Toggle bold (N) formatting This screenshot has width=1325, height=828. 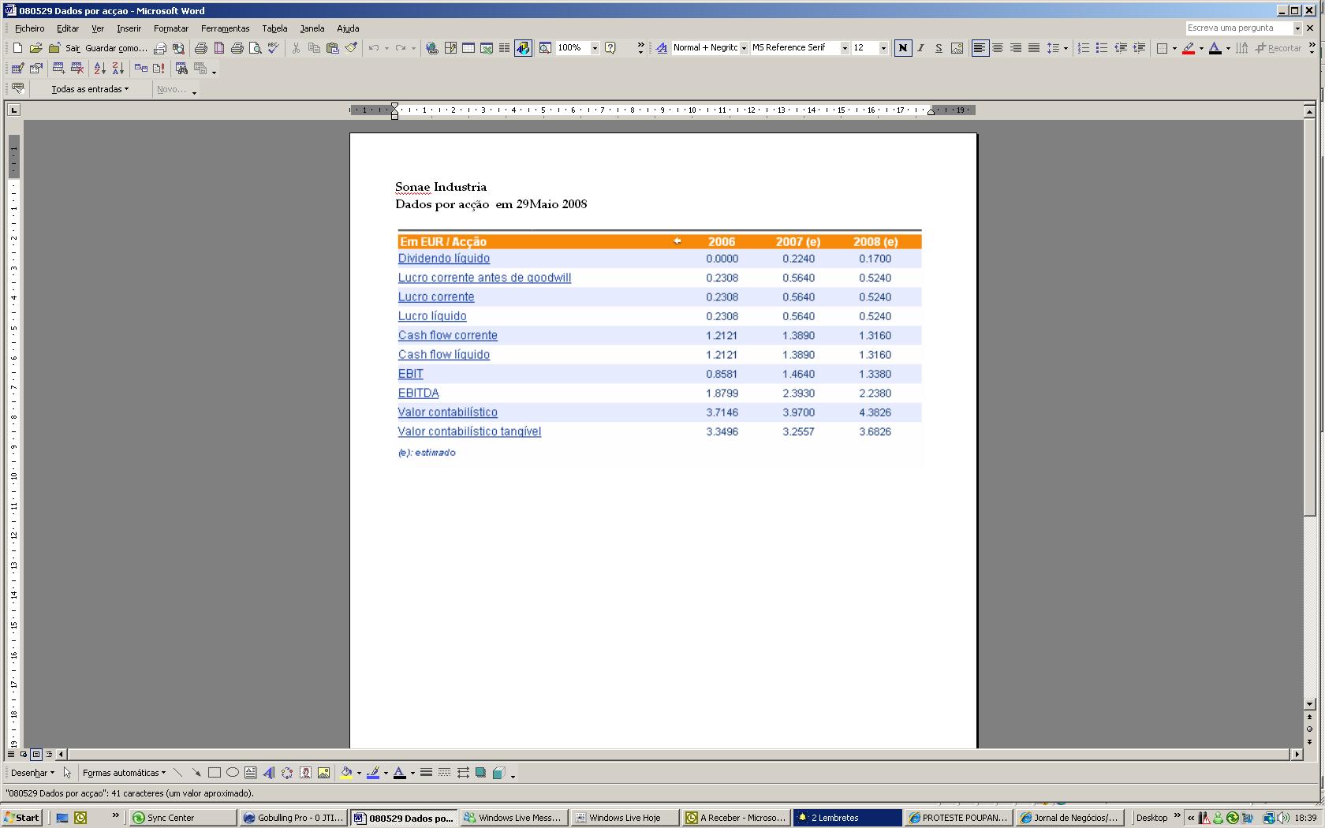[902, 48]
